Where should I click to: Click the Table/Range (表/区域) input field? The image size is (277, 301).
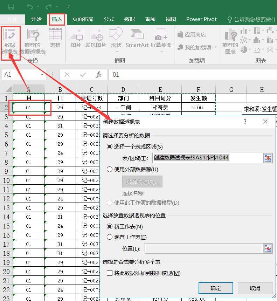pyautogui.click(x=208, y=158)
